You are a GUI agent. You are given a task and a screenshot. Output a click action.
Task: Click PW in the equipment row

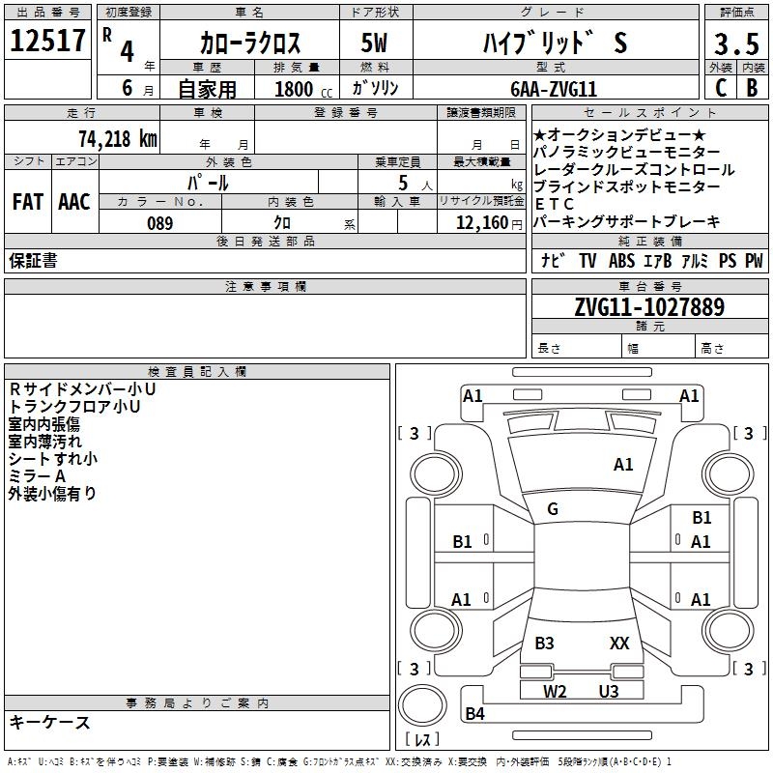coord(754,260)
